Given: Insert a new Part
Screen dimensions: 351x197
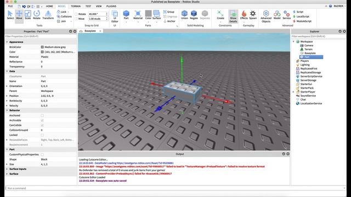Looking at the screenshot, I should (x=126, y=15).
